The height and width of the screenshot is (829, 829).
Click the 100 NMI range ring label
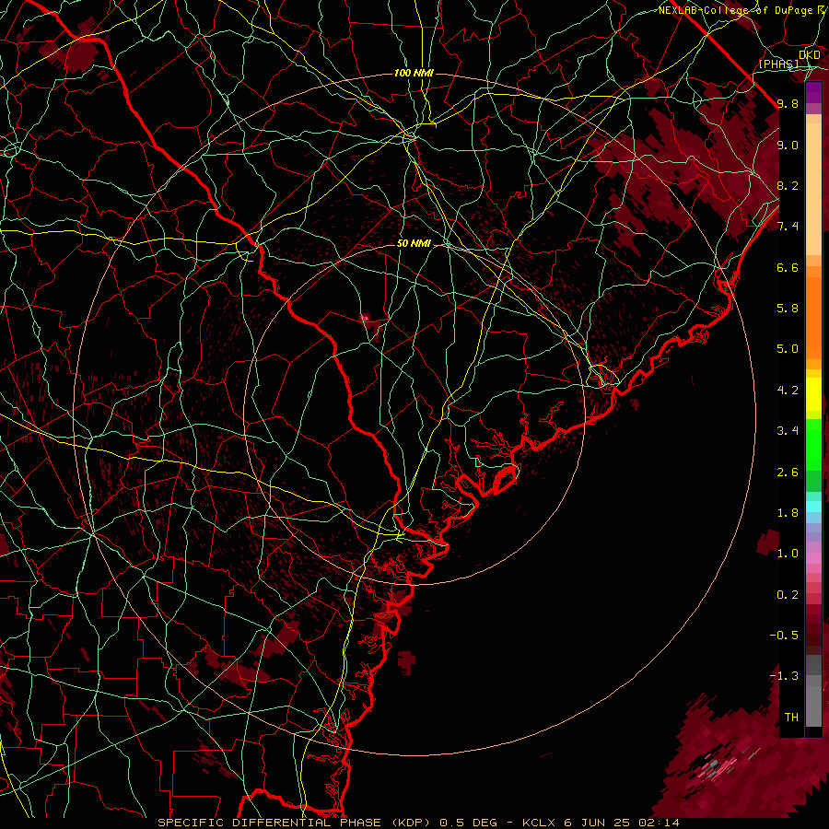414,73
